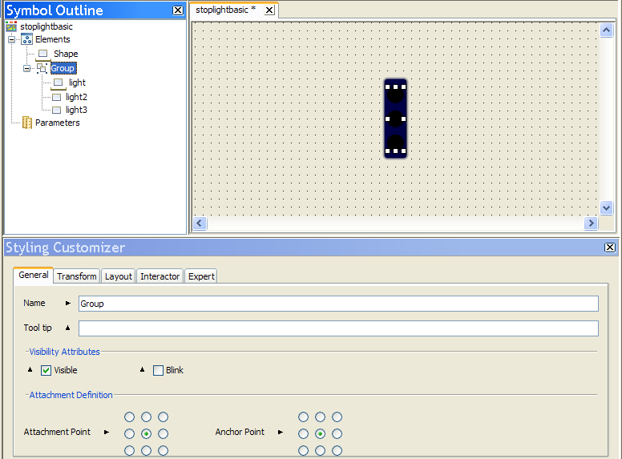Close the stoplightbasic editor tab

[269, 10]
